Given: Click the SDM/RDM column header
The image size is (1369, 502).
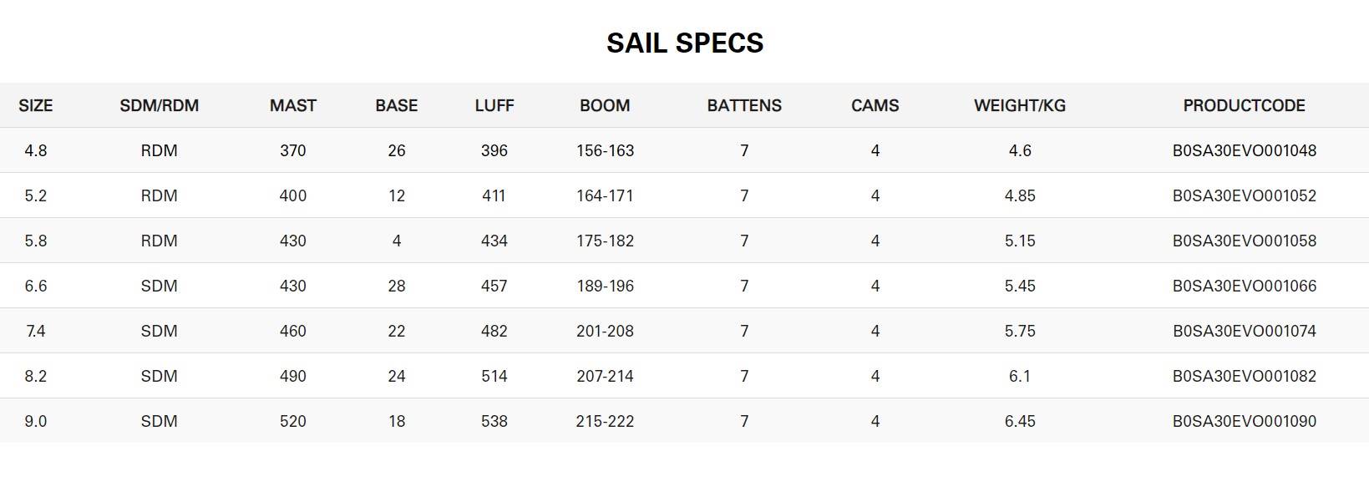Looking at the screenshot, I should point(159,106).
